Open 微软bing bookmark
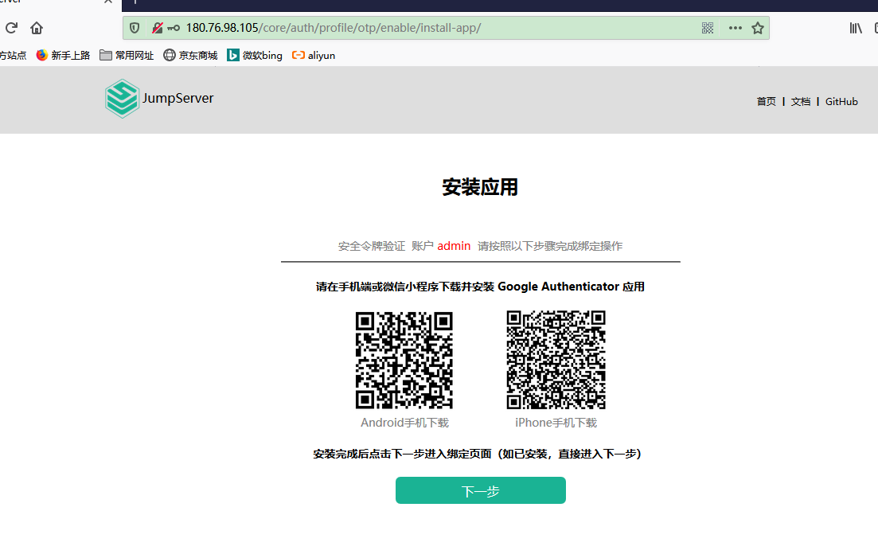This screenshot has width=878, height=554. tap(255, 55)
